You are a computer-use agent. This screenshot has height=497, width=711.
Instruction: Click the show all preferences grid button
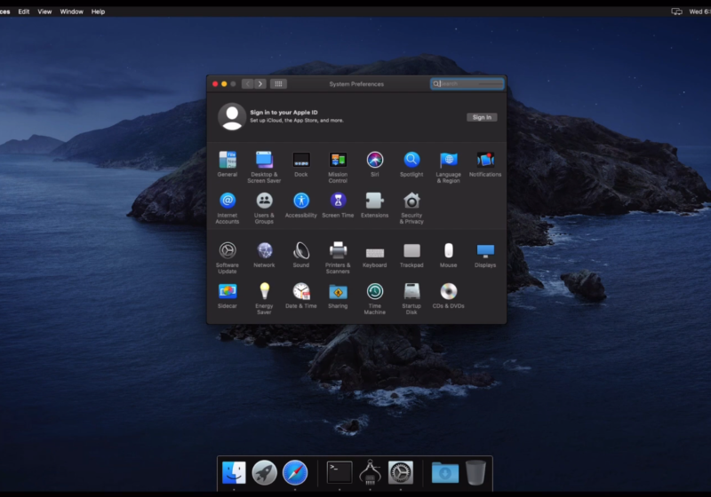click(278, 83)
